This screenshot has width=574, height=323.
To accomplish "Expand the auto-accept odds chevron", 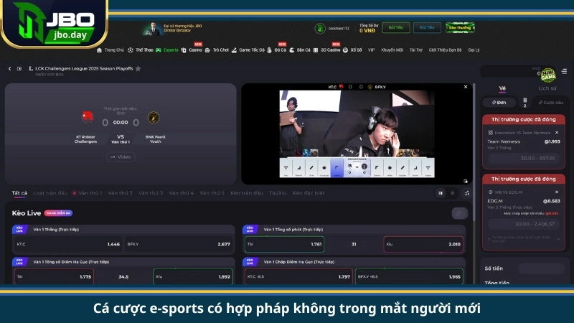I will click(x=558, y=239).
